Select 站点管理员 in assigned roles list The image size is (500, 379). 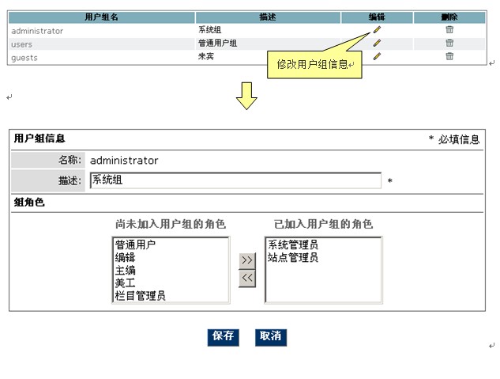click(293, 257)
